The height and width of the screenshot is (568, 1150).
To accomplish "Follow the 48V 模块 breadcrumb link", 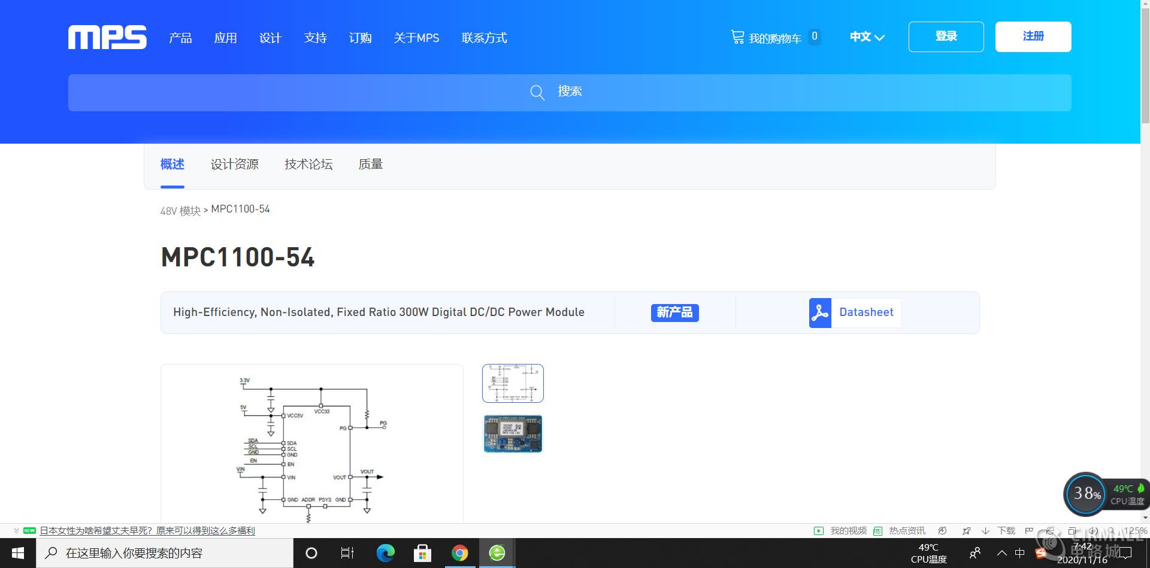I will click(180, 211).
